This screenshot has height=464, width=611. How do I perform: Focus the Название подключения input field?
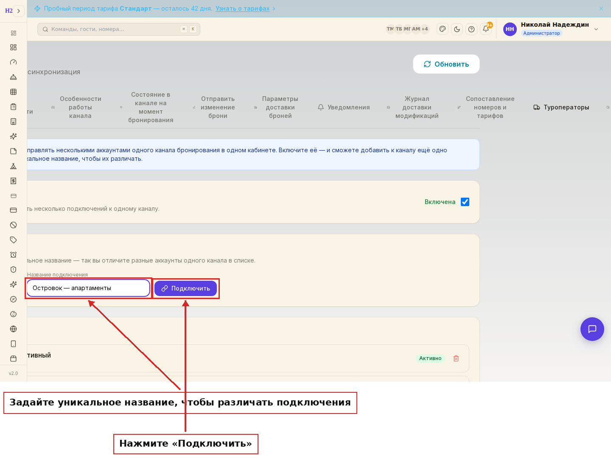pyautogui.click(x=88, y=288)
